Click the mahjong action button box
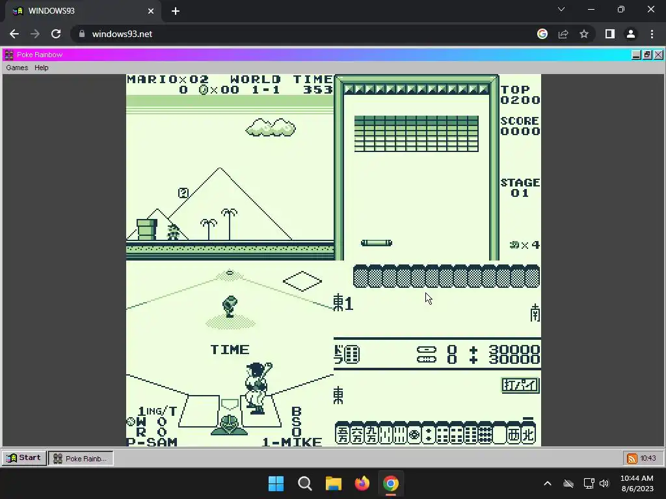The width and height of the screenshot is (666, 499). (x=520, y=385)
